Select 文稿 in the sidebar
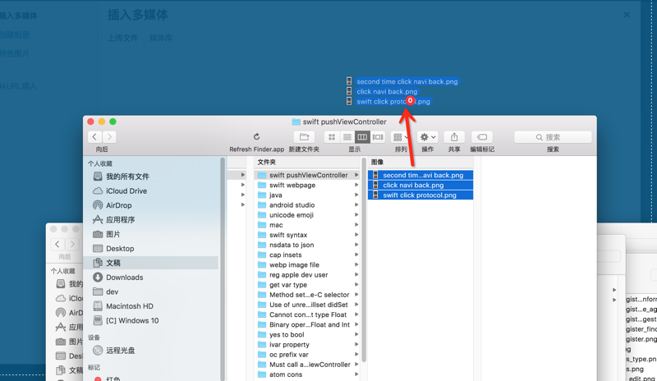Viewport: 657px width, 381px height. 152,263
